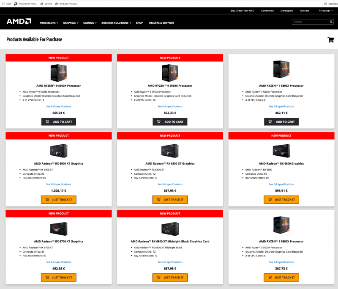Viewport: 338px width, 289px height.
Task: See full specifications for Ryzen 7 5800X
Action: coord(281,106)
